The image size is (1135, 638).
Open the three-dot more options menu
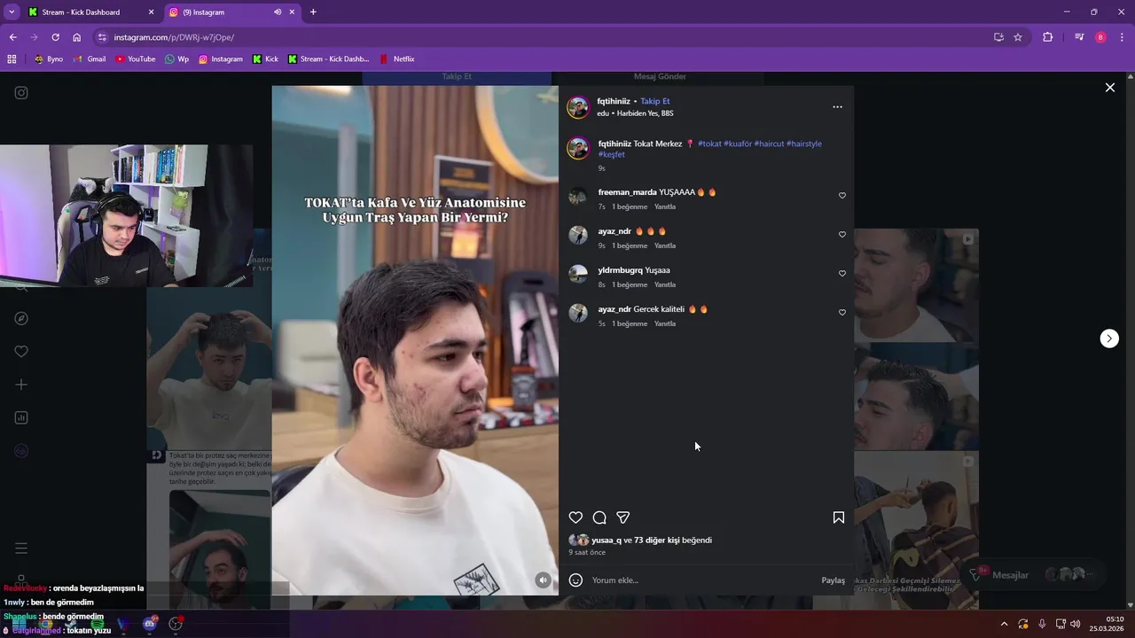[837, 106]
